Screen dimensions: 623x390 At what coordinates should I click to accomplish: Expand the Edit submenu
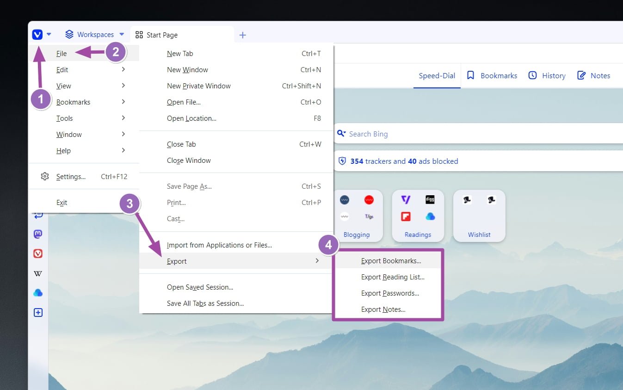point(84,69)
